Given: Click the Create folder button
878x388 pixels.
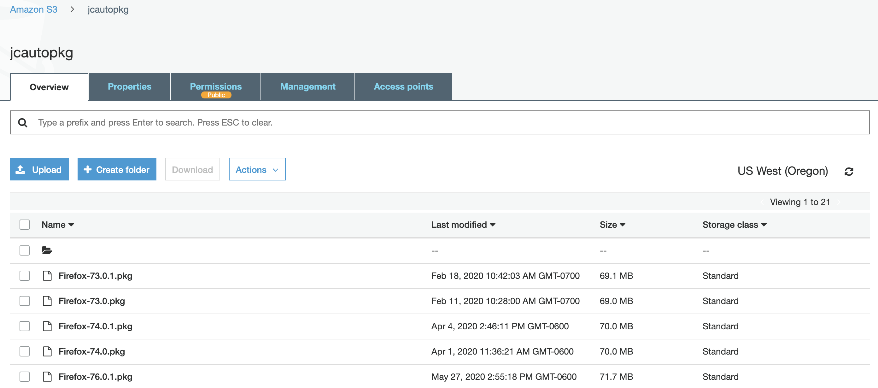Looking at the screenshot, I should [x=117, y=169].
